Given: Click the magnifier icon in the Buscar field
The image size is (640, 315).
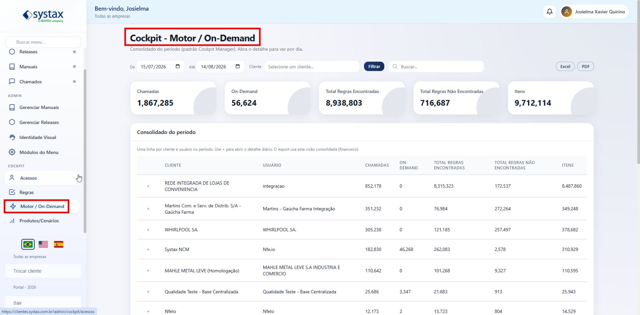Looking at the screenshot, I should tap(395, 66).
